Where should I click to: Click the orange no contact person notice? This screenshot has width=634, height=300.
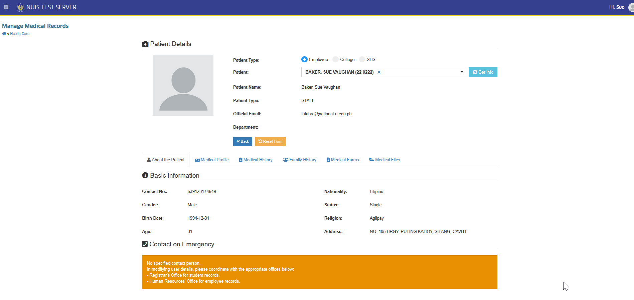click(320, 272)
